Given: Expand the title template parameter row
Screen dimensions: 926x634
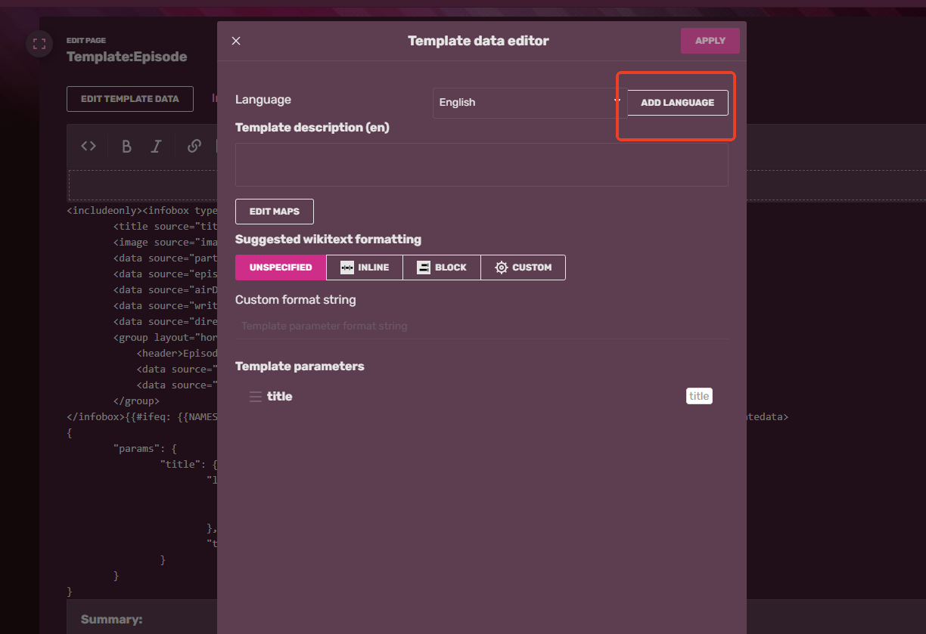Looking at the screenshot, I should [x=279, y=395].
